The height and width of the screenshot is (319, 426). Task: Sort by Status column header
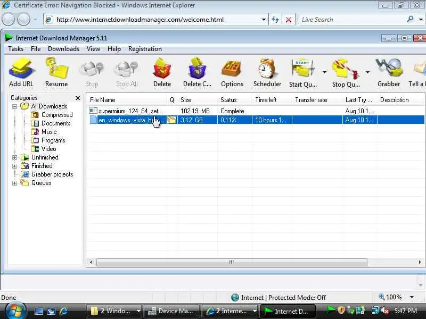coord(235,100)
